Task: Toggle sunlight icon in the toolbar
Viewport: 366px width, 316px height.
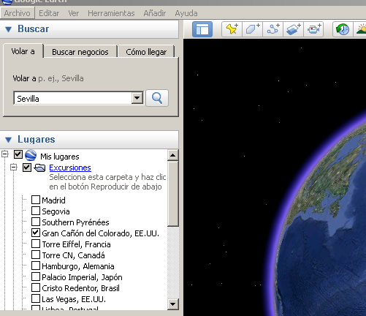Action: pyautogui.click(x=360, y=29)
